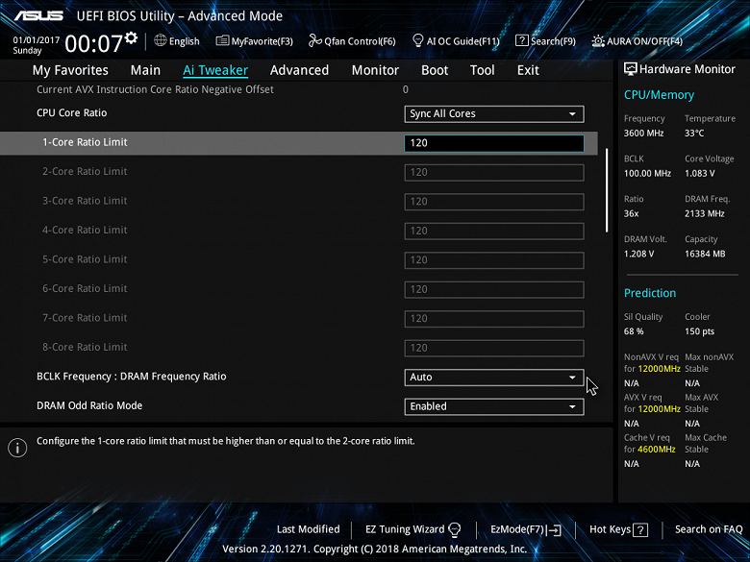Click the Last Modified button
The image size is (750, 562).
[308, 529]
